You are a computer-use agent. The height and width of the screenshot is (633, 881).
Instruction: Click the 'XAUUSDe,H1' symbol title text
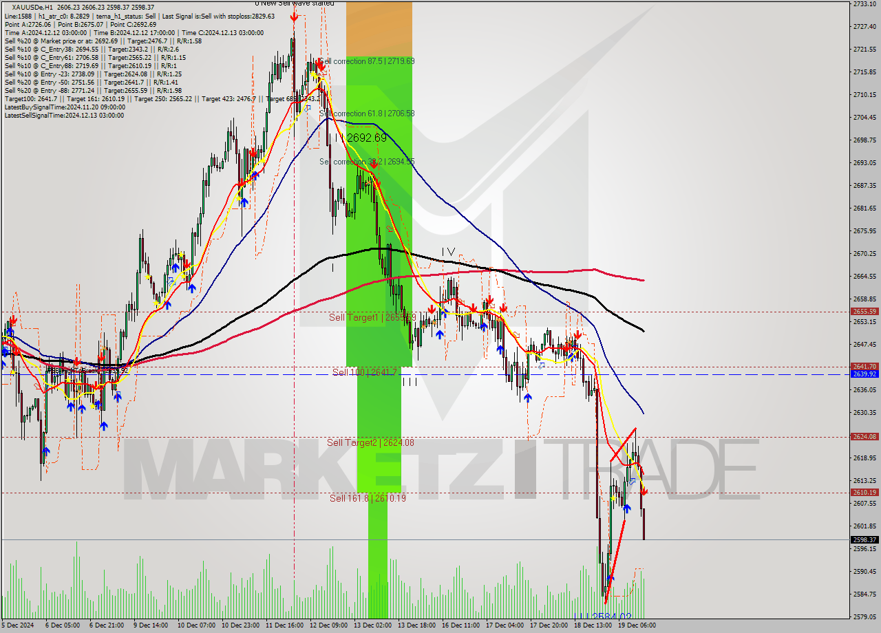click(x=32, y=7)
